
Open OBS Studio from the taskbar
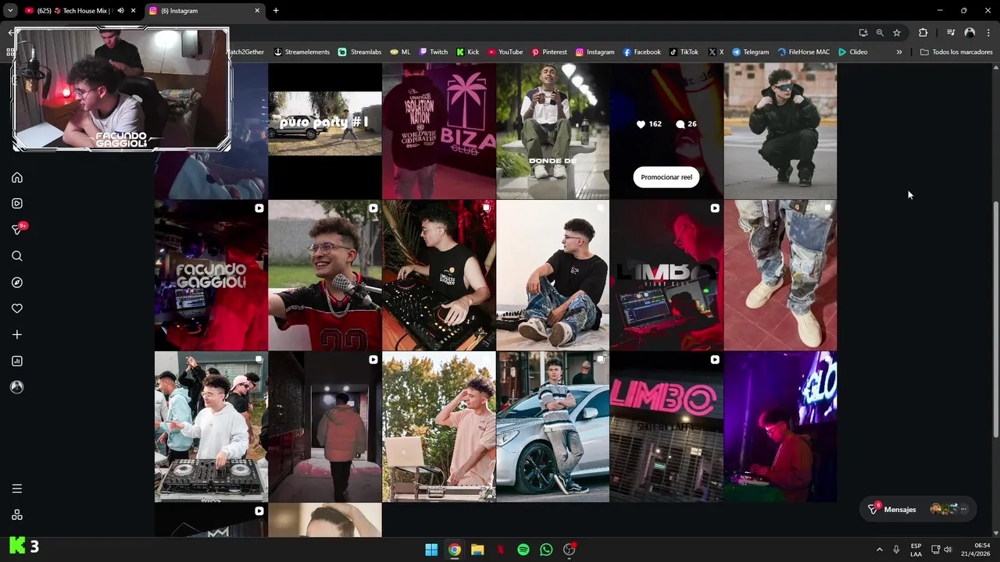[570, 550]
